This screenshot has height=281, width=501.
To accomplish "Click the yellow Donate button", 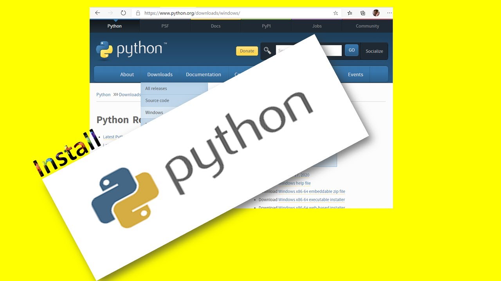I will [247, 51].
